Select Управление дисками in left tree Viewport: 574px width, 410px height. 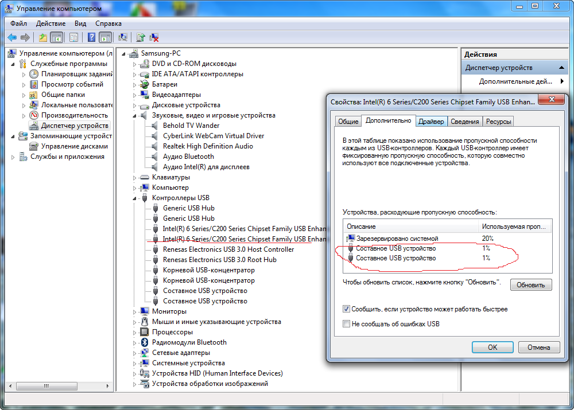74,146
